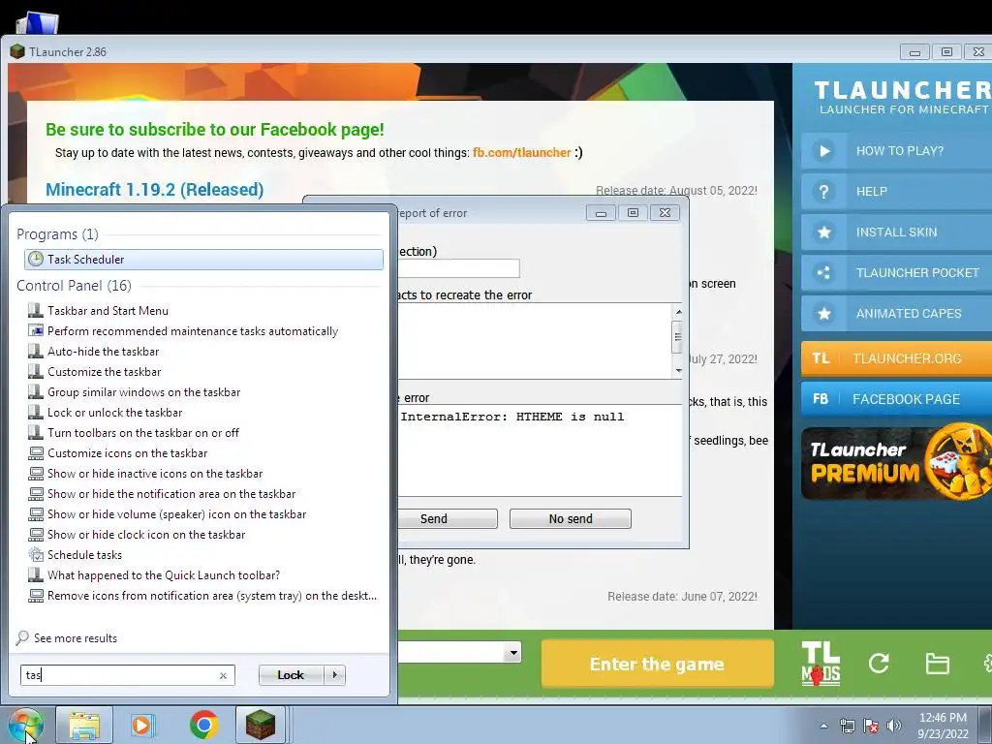Viewport: 992px width, 744px height.
Task: Open TLAUNCHER.ORG orange button
Action: pos(896,358)
